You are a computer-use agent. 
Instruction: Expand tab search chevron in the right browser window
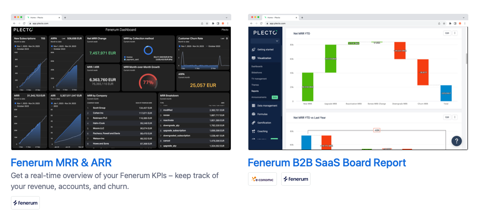[x=464, y=18]
